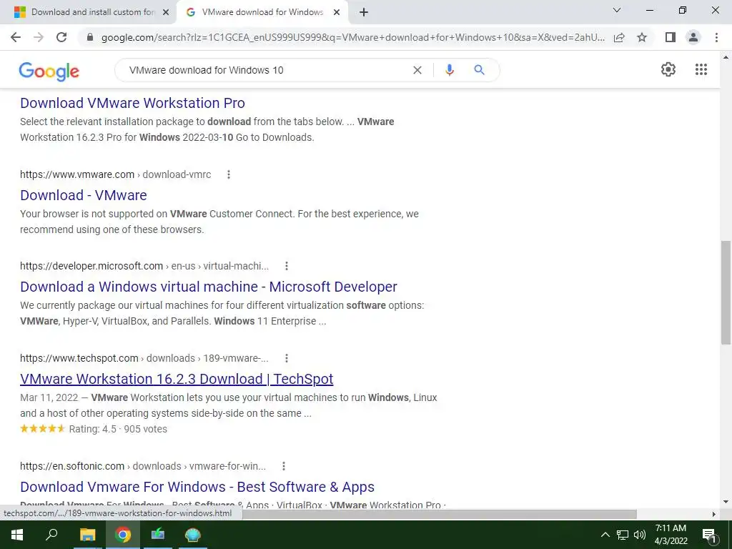Open Chrome three-dot menu
The width and height of the screenshot is (732, 549).
tap(716, 37)
